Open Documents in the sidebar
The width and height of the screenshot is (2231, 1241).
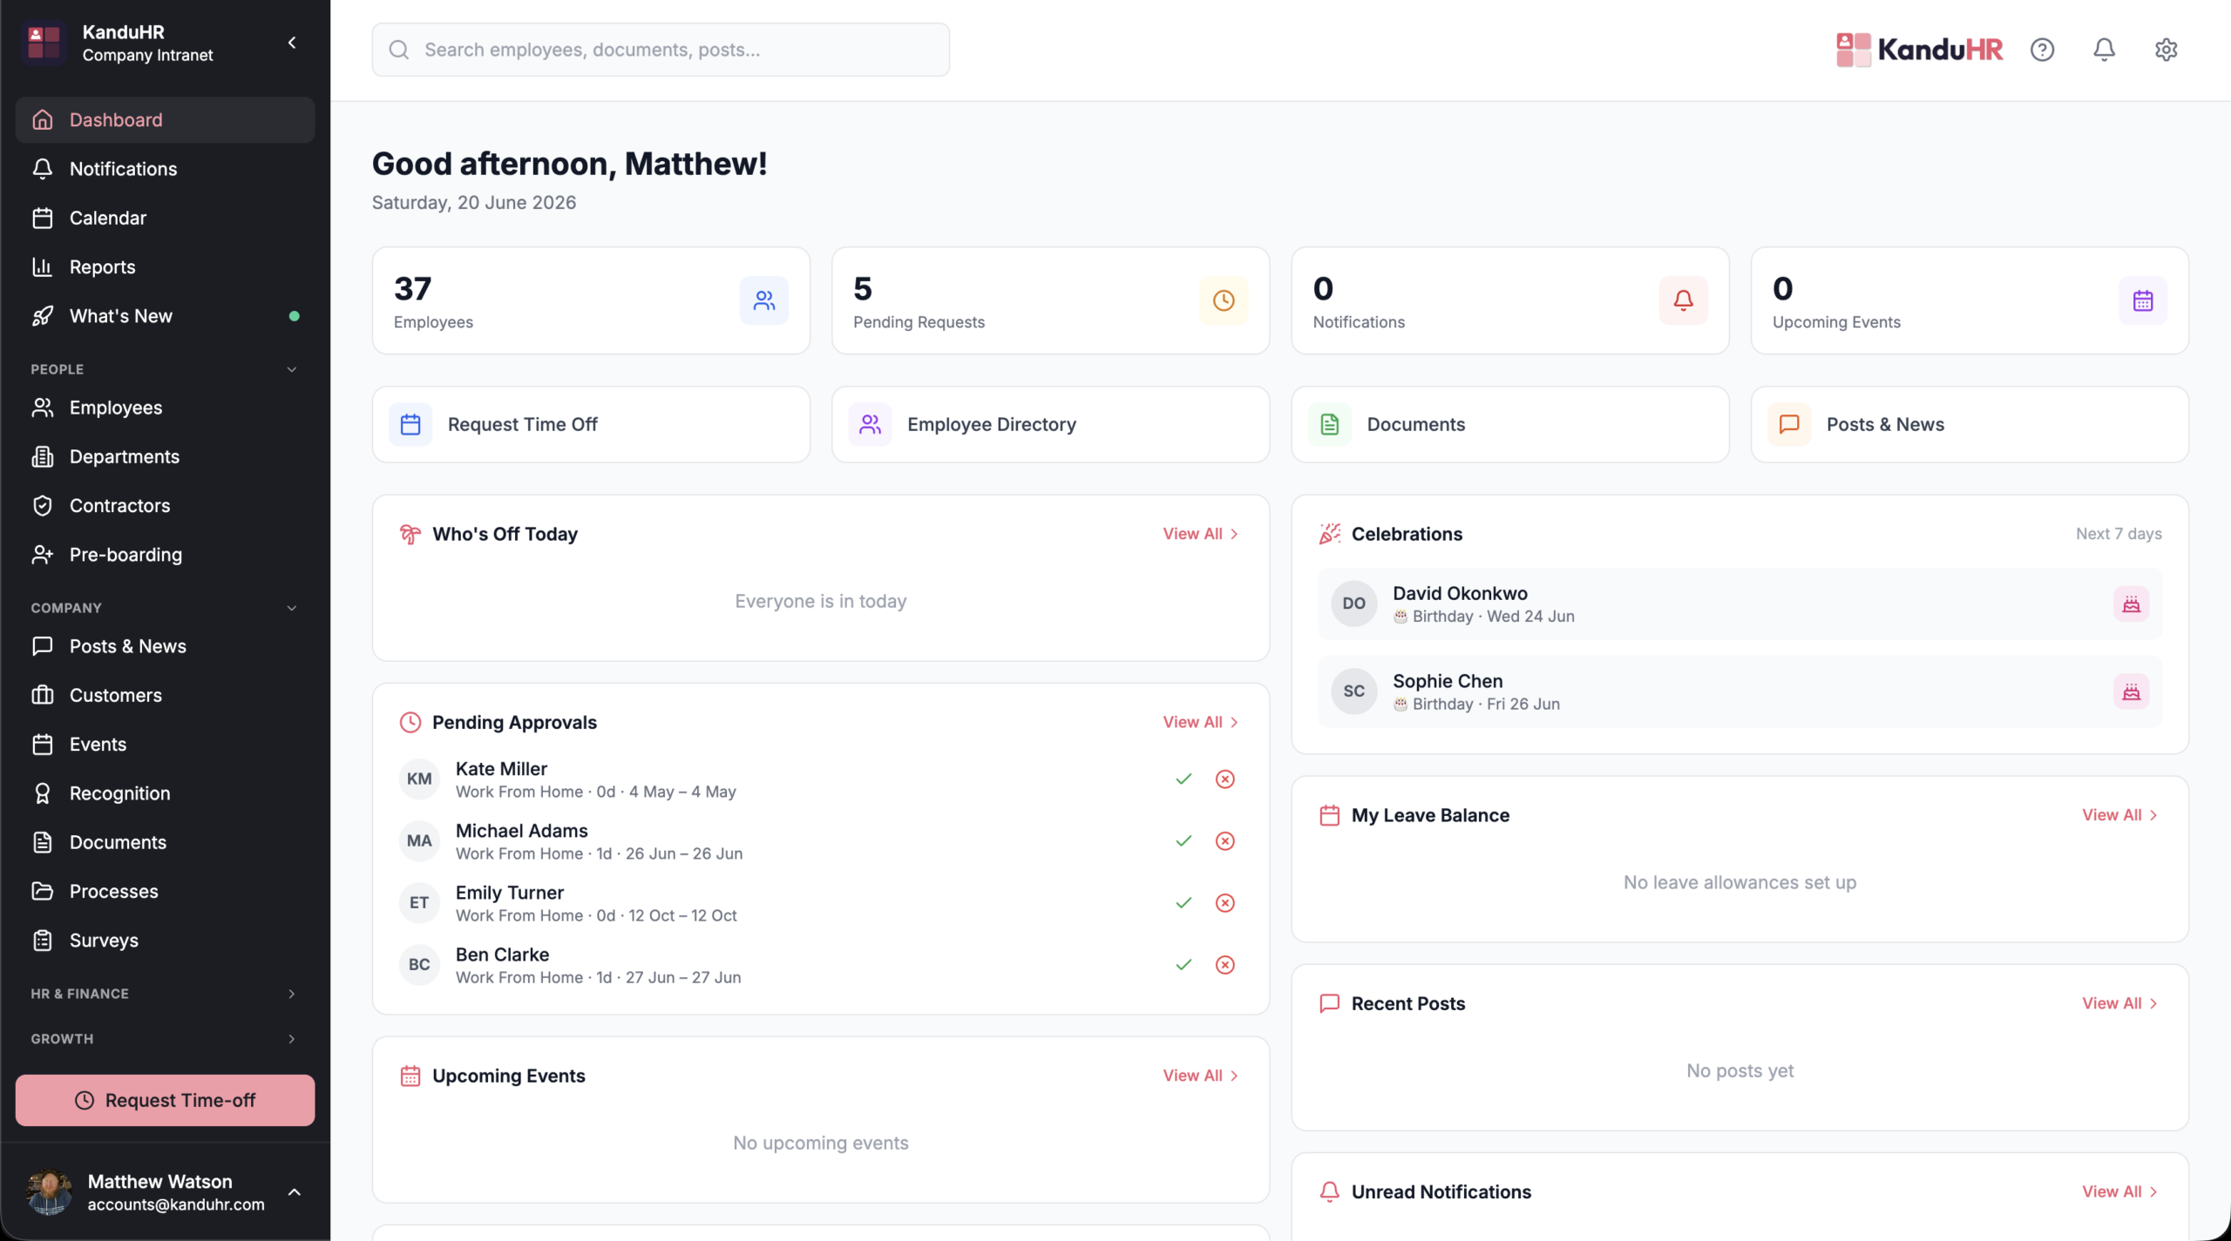click(165, 842)
